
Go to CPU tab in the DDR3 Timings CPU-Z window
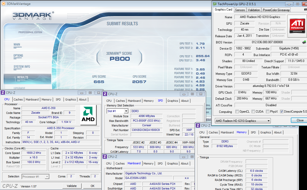point(202,133)
